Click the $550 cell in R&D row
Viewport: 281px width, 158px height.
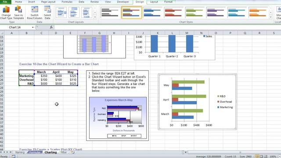[x=56, y=83]
